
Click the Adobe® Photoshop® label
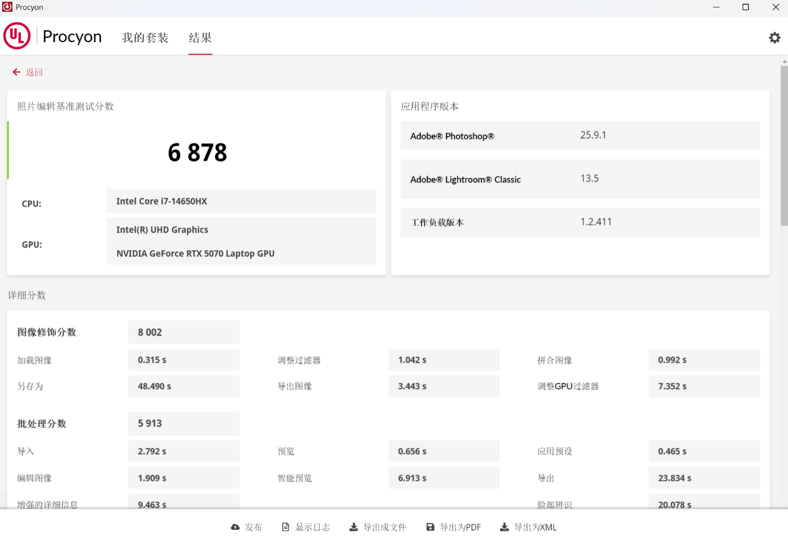pos(452,136)
